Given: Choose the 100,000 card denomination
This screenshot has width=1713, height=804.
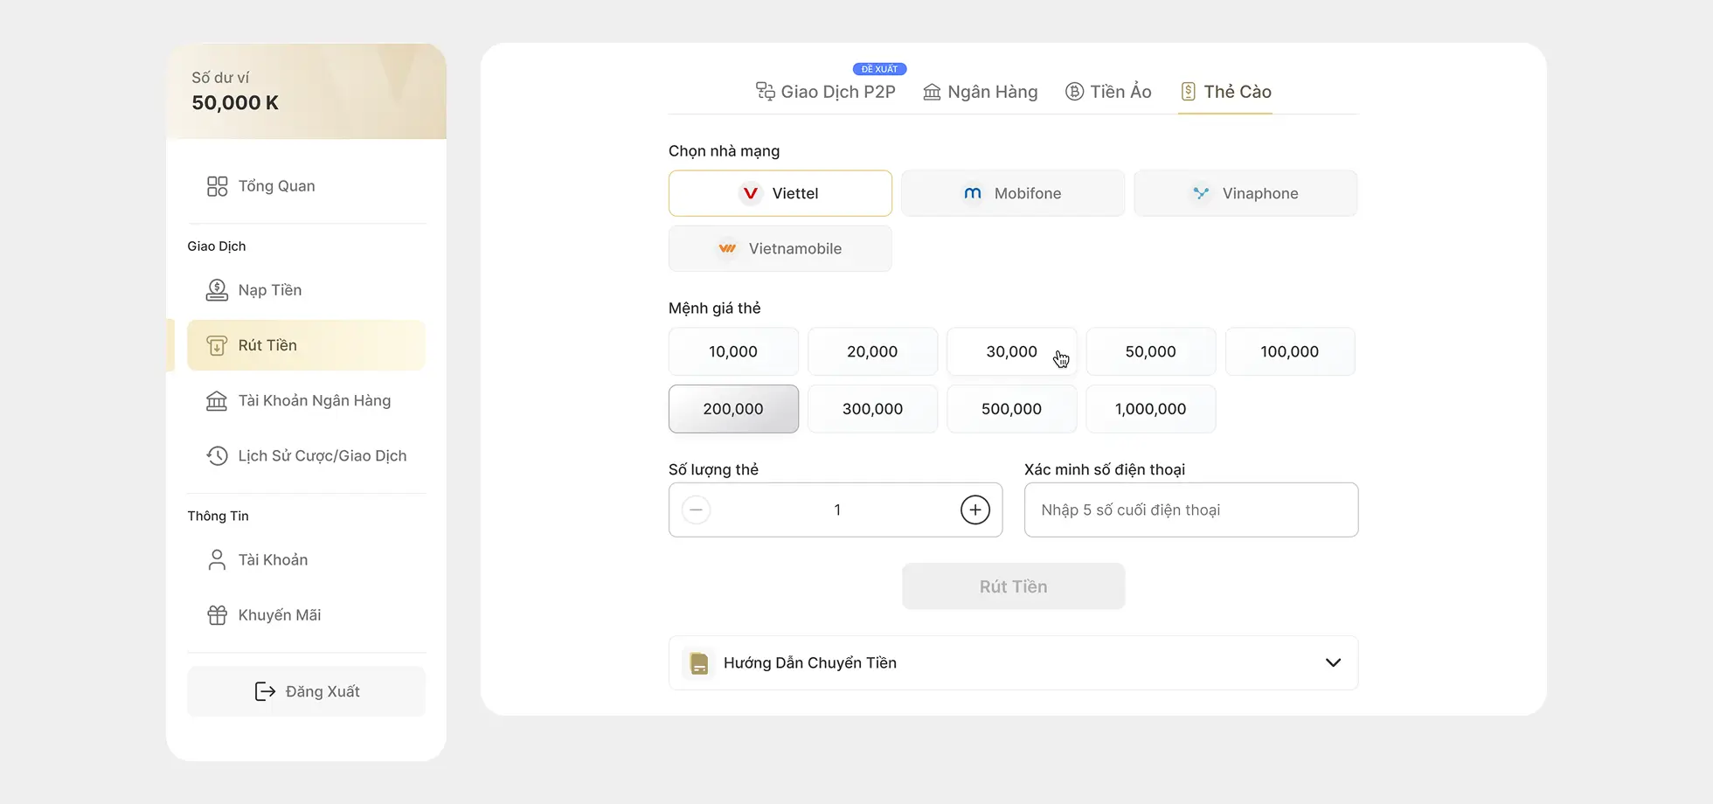Looking at the screenshot, I should click(x=1290, y=351).
